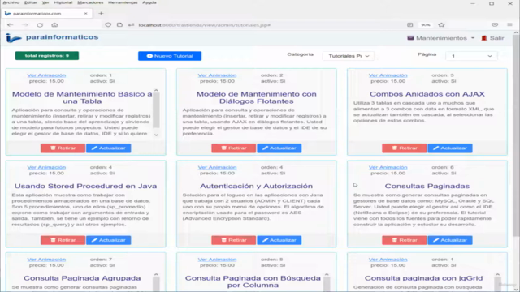
Task: Open the Historial menu
Action: pos(63,2)
